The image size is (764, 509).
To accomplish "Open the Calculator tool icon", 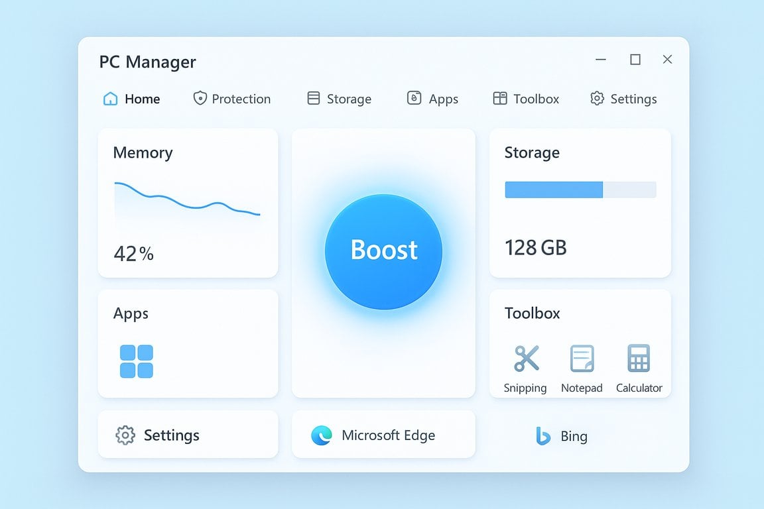I will [639, 359].
